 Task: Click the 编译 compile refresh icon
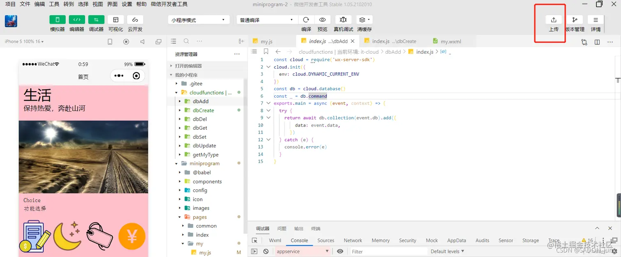pos(306,20)
